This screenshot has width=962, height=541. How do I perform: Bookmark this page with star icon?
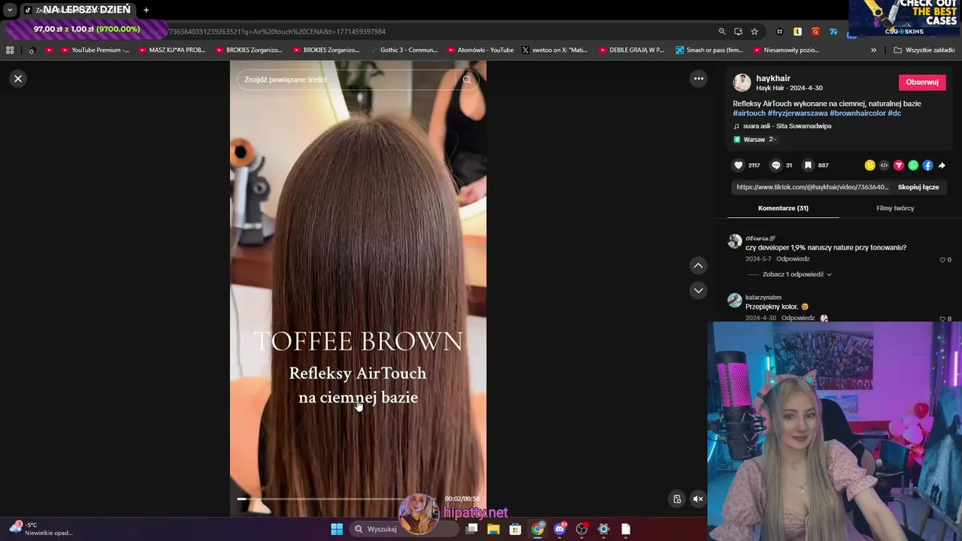[755, 32]
